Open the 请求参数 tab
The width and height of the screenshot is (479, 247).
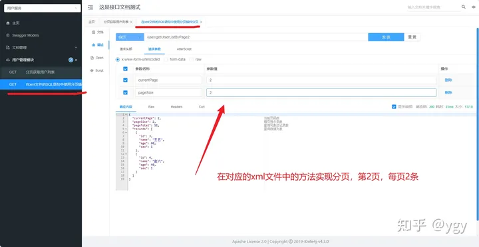154,48
